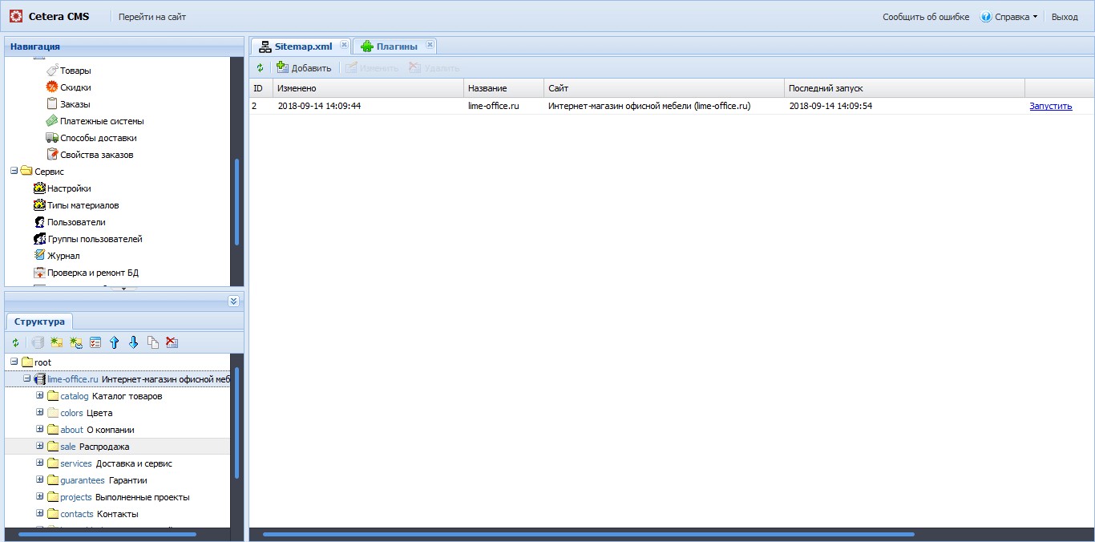This screenshot has height=542, width=1095.
Task: Switch to the Sitemap.xml tab
Action: 303,46
